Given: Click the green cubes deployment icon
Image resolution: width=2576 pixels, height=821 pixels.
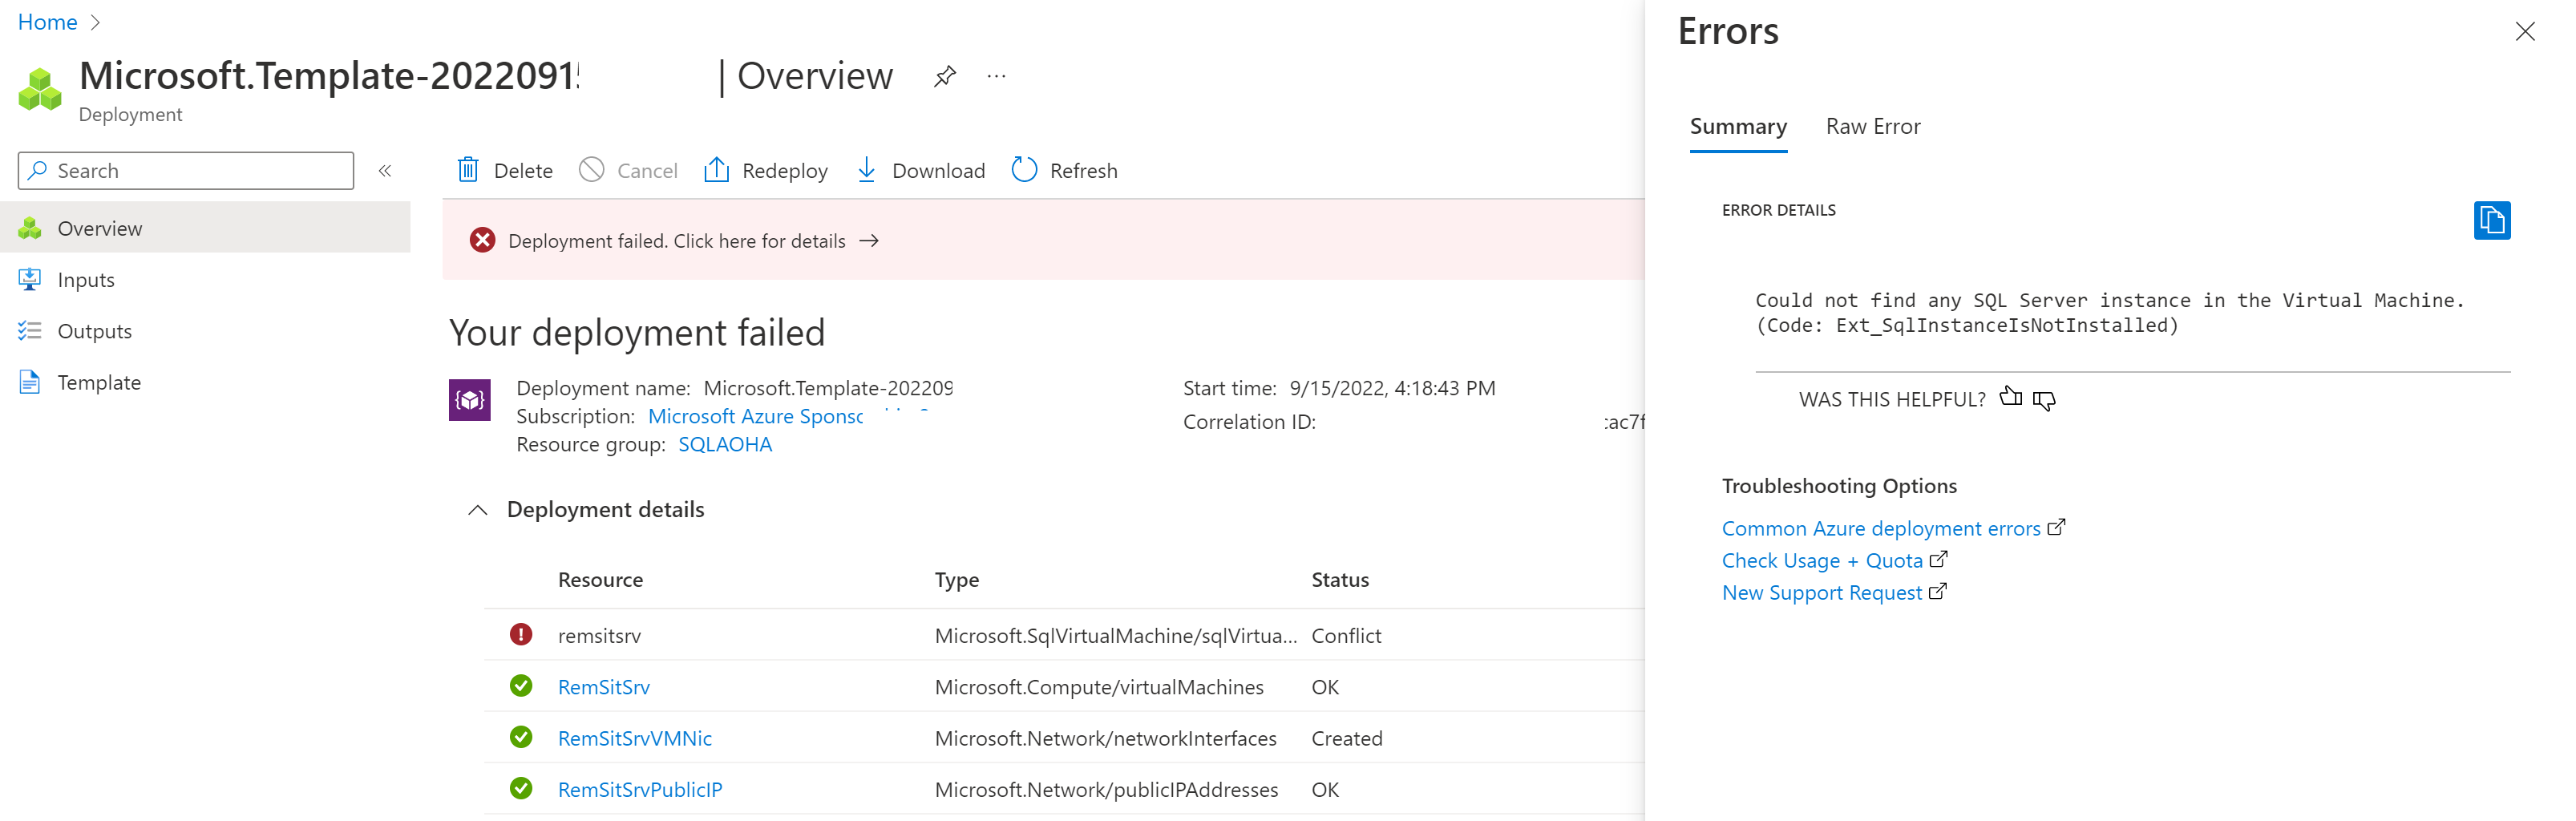Looking at the screenshot, I should (x=40, y=90).
